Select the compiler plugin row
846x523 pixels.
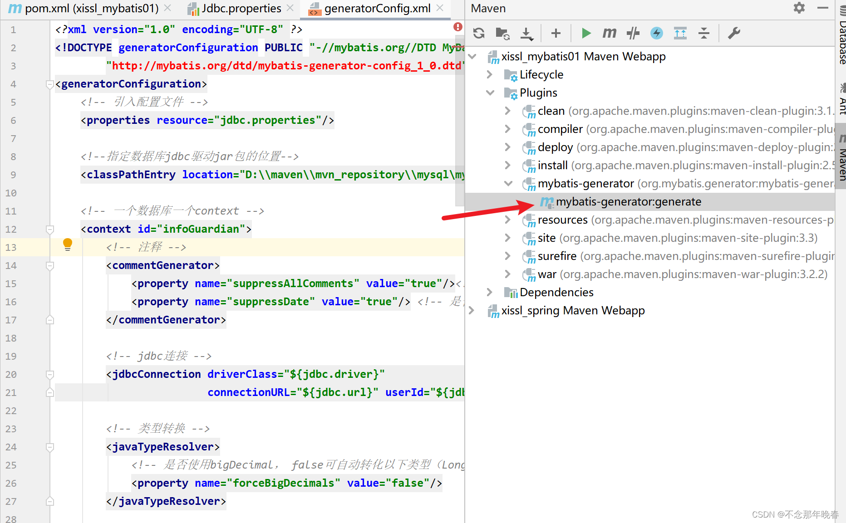[x=650, y=129]
